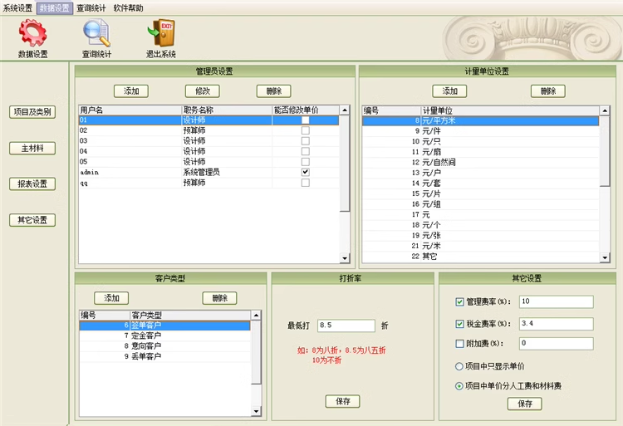
Task: Toggle price-edit checkbox for user 03
Action: tap(305, 141)
